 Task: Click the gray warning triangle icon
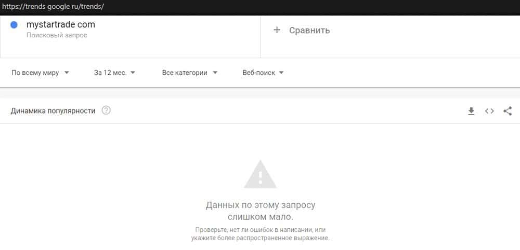pos(261,174)
